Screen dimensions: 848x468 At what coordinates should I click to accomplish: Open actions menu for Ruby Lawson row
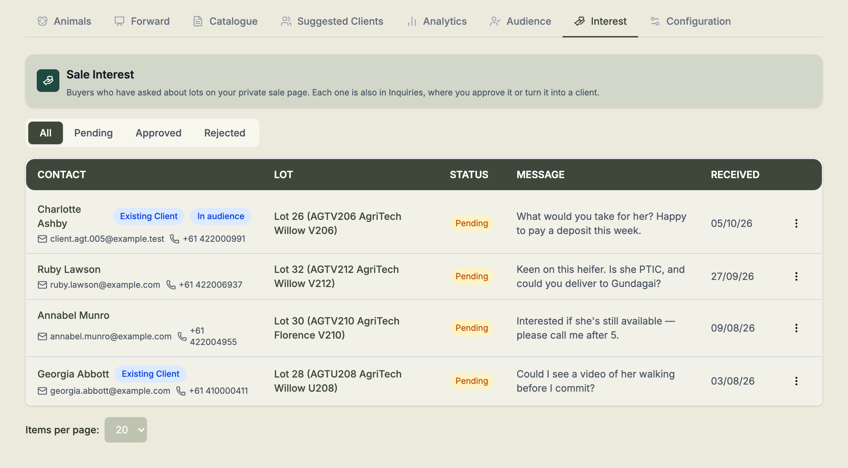pyautogui.click(x=796, y=276)
